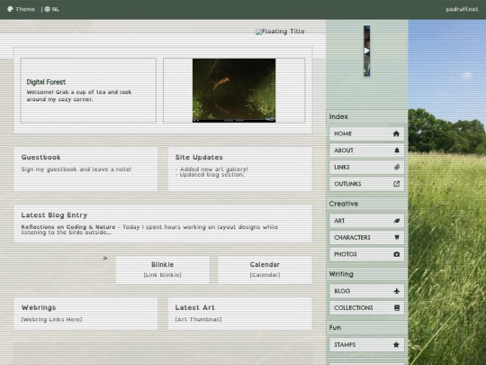Click the camera icon on PHOTOS

pyautogui.click(x=396, y=254)
